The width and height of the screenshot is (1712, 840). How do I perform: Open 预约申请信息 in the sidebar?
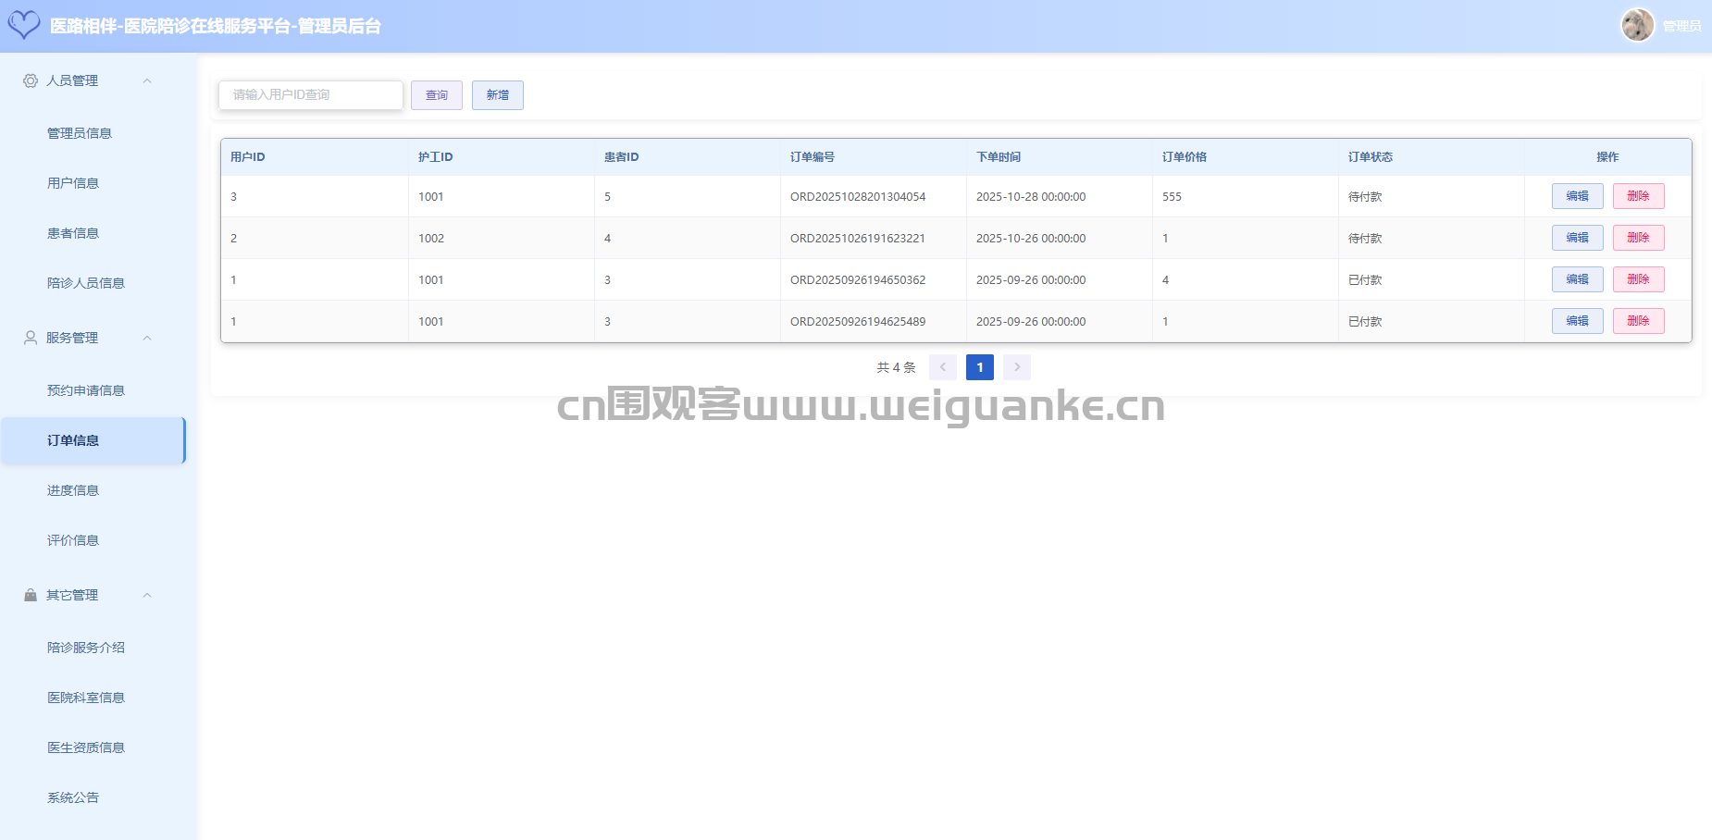[x=86, y=390]
